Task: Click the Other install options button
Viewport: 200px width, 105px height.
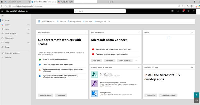Action: (168, 95)
